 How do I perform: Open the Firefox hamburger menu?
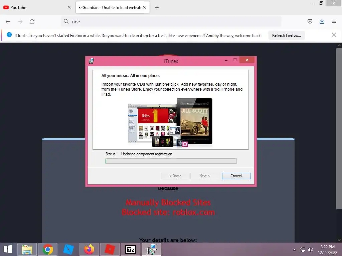(334, 21)
